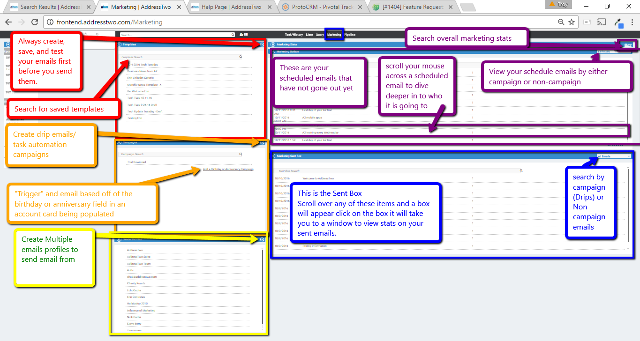Open the Lists menu item

pos(309,35)
